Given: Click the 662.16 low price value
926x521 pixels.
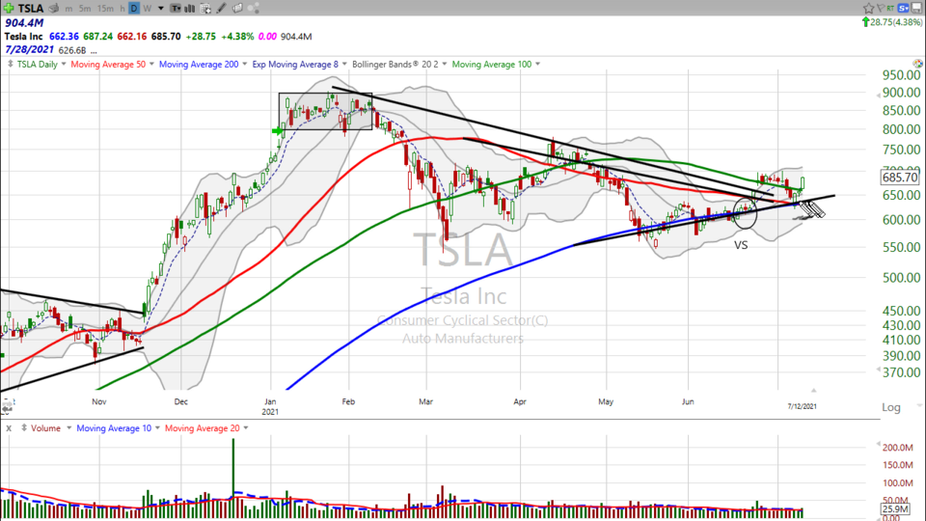Looking at the screenshot, I should click(x=132, y=37).
